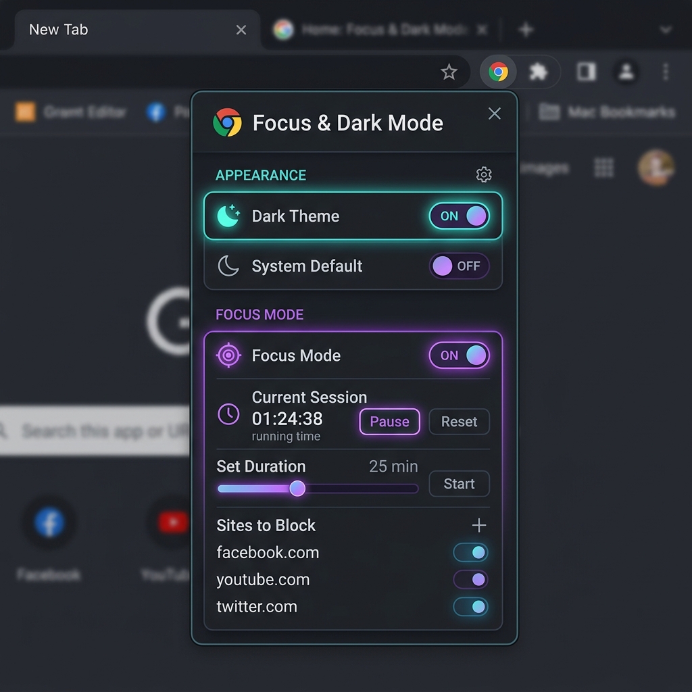Click the 25 min duration value
Viewport: 692px width, 692px height.
point(393,466)
